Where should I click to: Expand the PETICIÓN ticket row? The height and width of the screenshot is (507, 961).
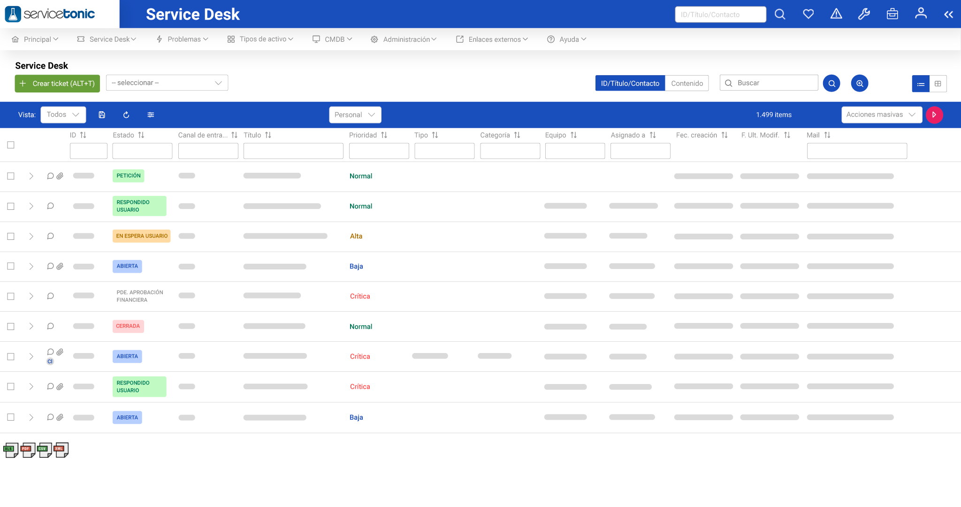click(x=31, y=176)
